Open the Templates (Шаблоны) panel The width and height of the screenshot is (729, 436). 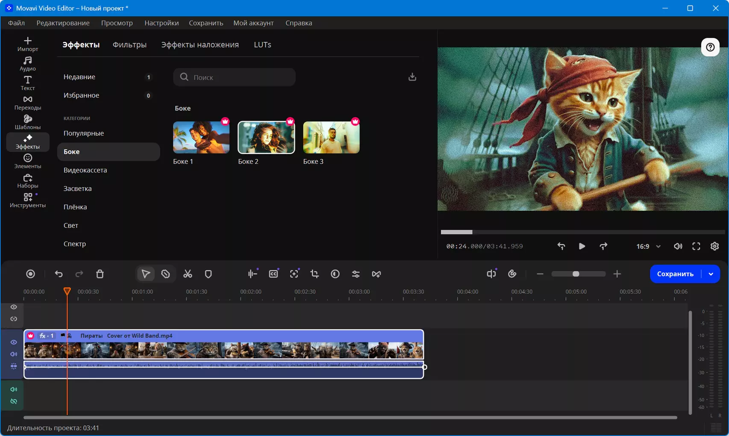click(x=28, y=122)
